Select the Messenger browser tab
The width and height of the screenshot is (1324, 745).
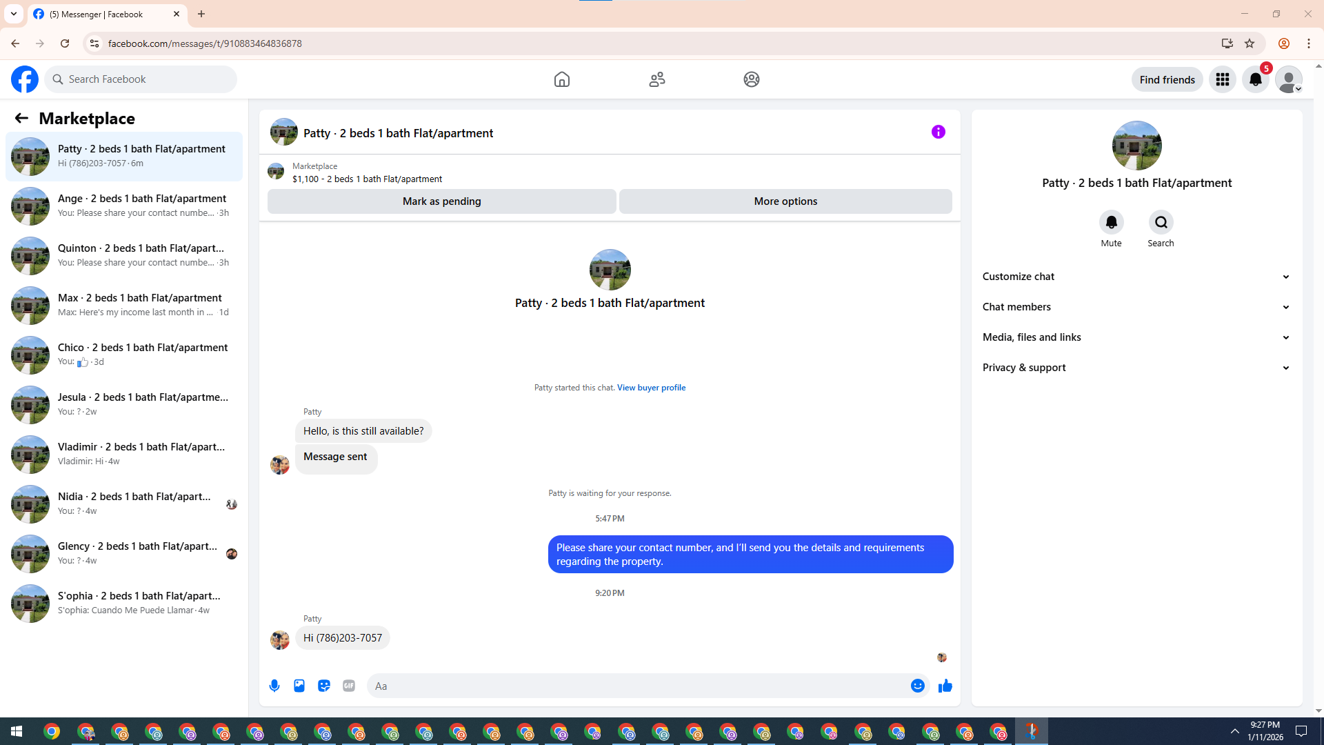(107, 14)
